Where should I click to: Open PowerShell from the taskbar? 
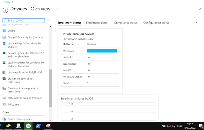[x=38, y=126]
